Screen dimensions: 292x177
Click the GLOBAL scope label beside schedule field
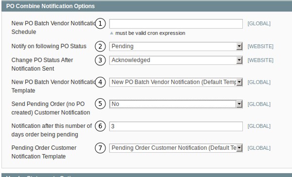click(259, 24)
